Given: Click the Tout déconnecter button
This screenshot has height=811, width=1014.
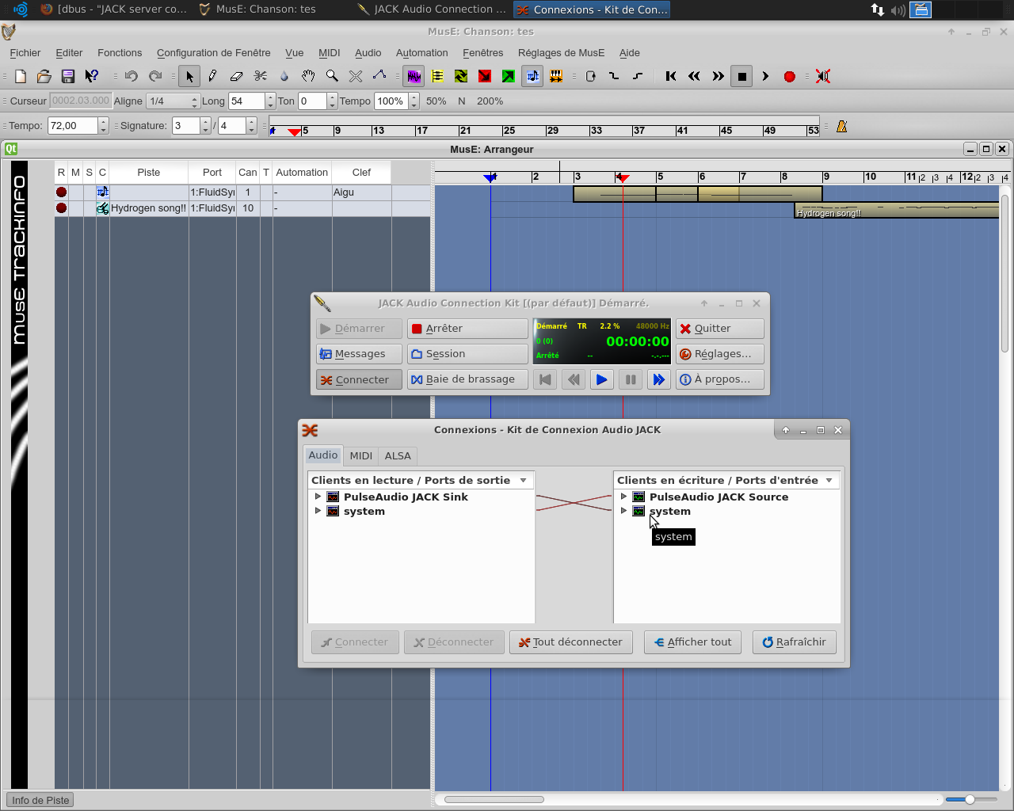Looking at the screenshot, I should (x=570, y=642).
